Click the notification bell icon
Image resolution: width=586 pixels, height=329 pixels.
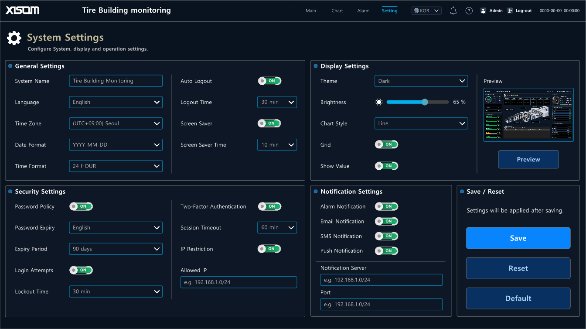[453, 11]
